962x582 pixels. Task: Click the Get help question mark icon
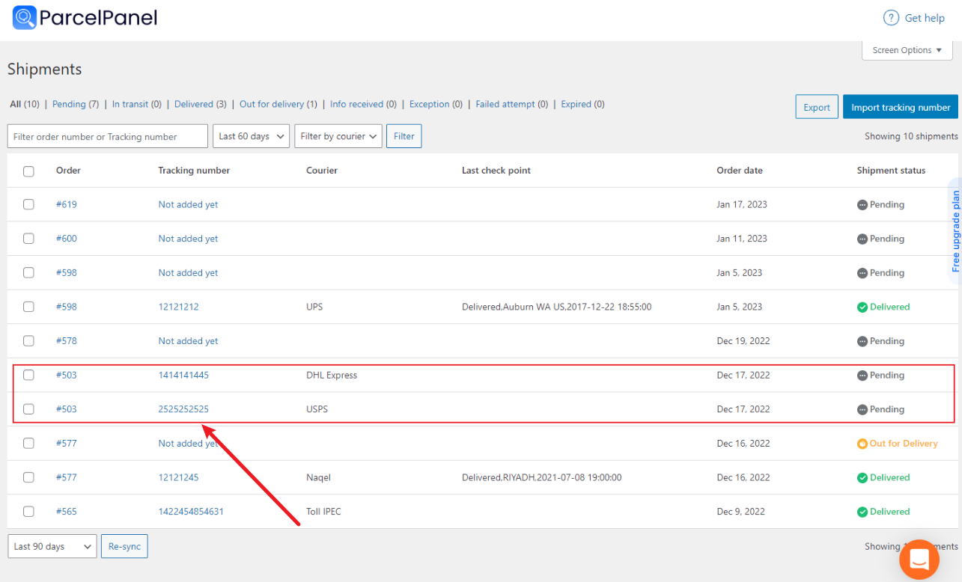pyautogui.click(x=891, y=18)
